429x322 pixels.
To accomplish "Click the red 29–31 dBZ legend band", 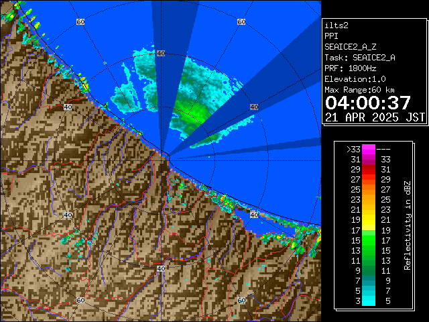I will 369,170.
